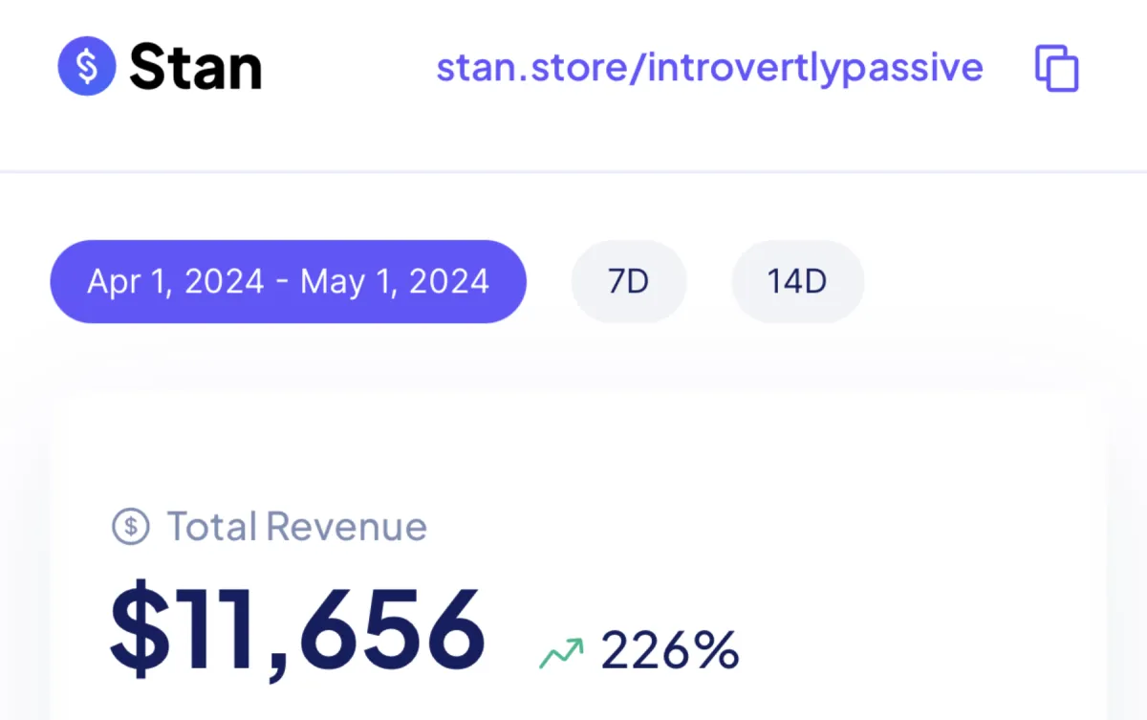Image resolution: width=1147 pixels, height=720 pixels.
Task: Click the Stan dollar logo icon
Action: coord(87,67)
